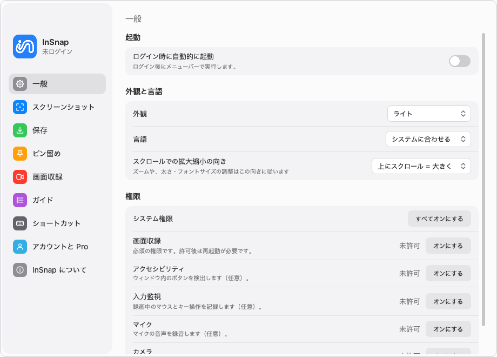The height and width of the screenshot is (357, 497).
Task: Click the ショートカット keyboard icon
Action: 20,223
